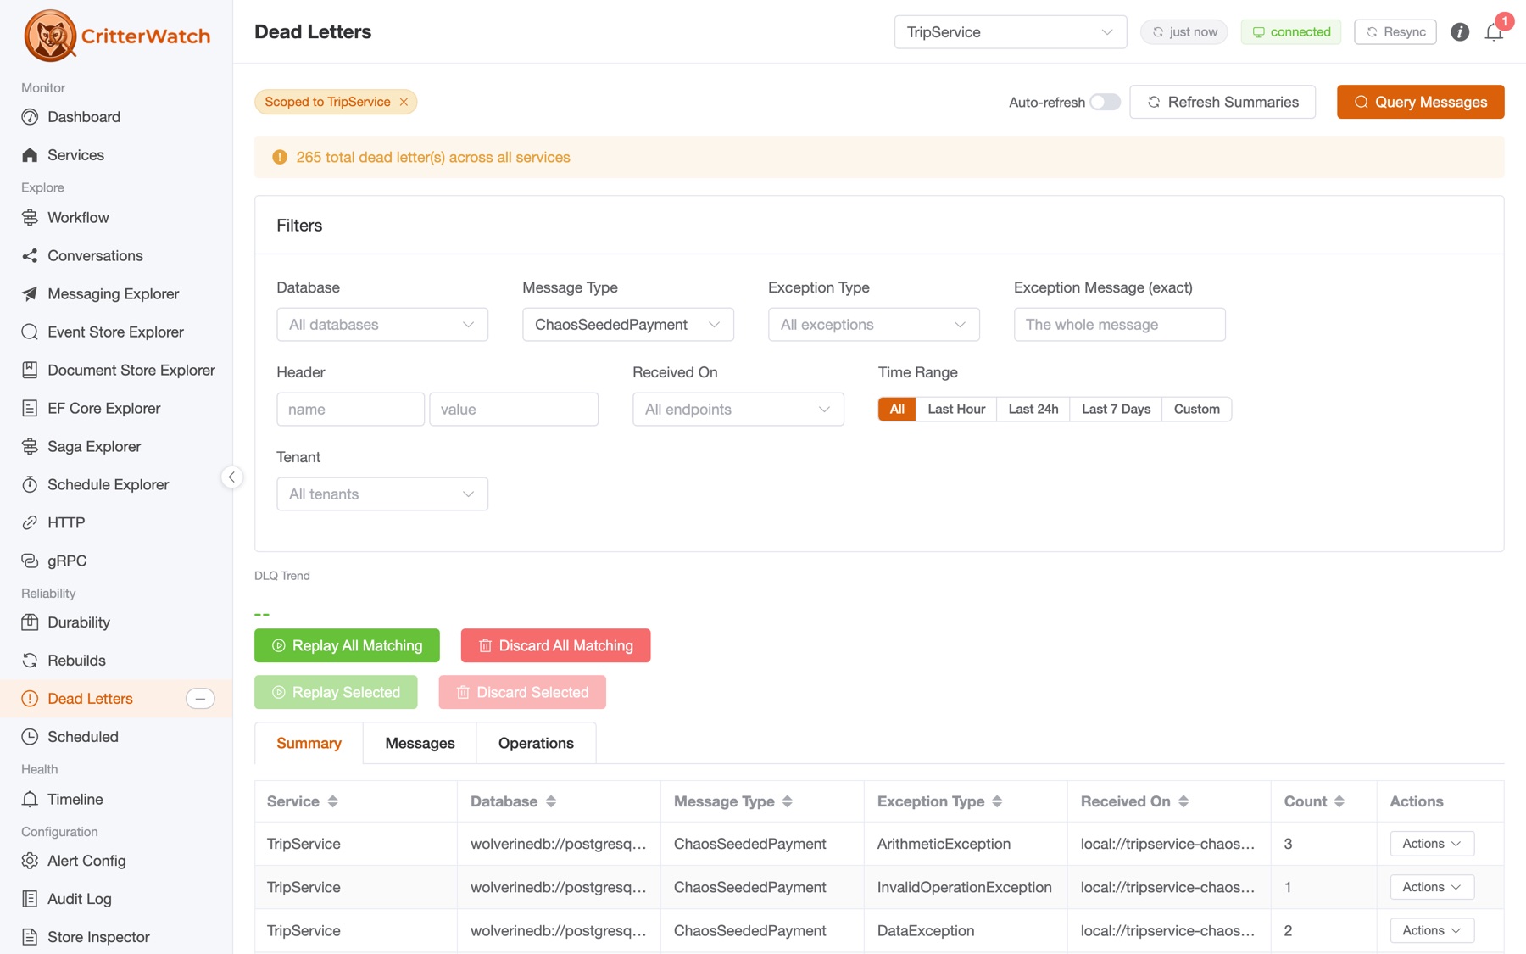Click the Exception Message exact input field
Screen dimensions: 1526x954
point(1119,325)
